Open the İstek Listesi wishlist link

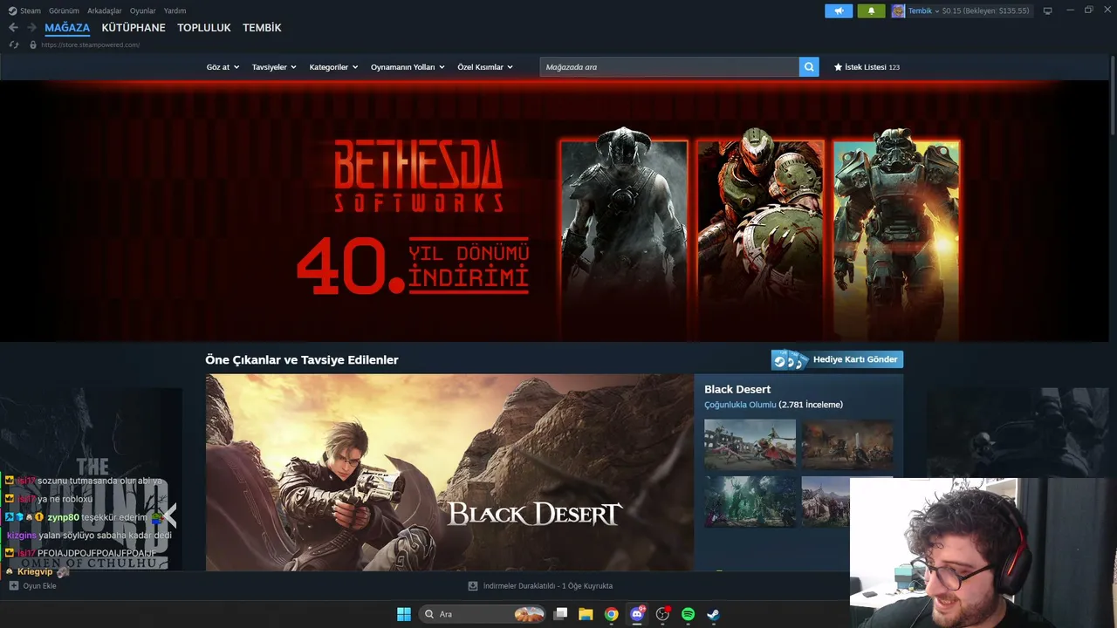point(867,67)
